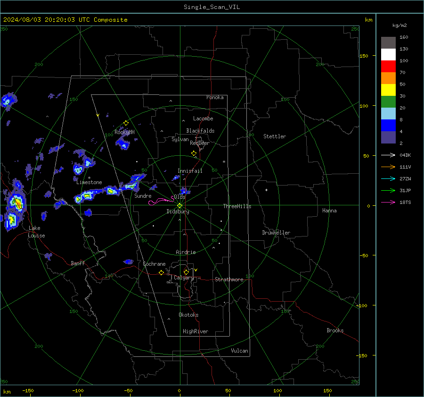The height and width of the screenshot is (397, 424).
Task: Click the Lacombe label
Action: (203, 118)
